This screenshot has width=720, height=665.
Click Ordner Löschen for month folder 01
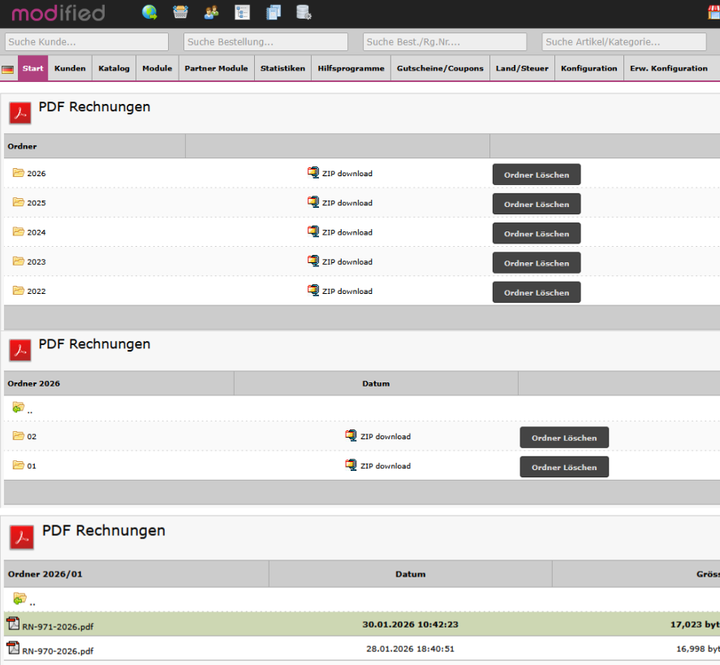point(564,467)
